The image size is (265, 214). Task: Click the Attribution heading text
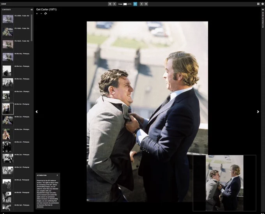point(42,175)
